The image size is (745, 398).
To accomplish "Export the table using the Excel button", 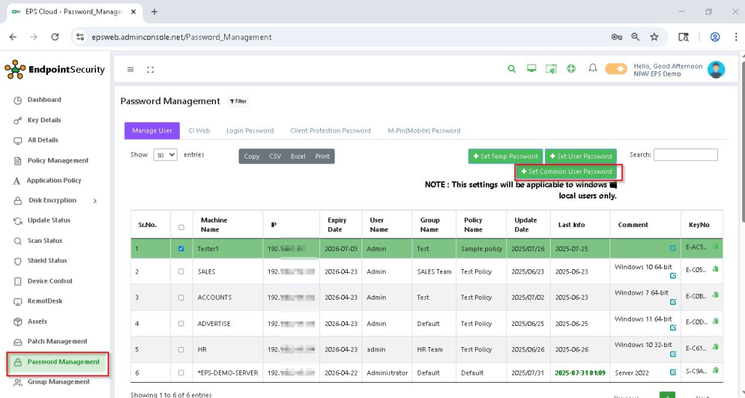I will (298, 156).
